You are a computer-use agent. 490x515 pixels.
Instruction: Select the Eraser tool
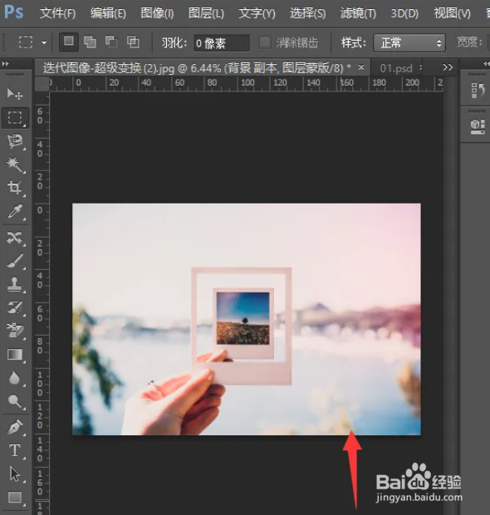(15, 331)
